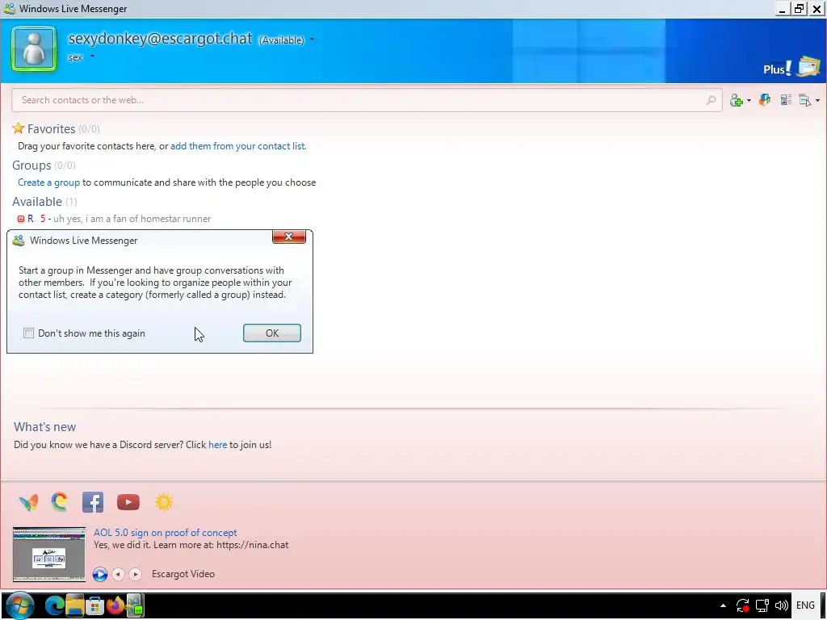This screenshot has height=620, width=827.
Task: Click the sync tray icon with red dot
Action: tap(743, 605)
